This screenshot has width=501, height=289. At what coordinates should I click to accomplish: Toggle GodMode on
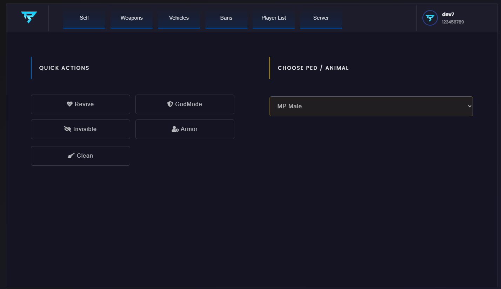click(x=185, y=104)
